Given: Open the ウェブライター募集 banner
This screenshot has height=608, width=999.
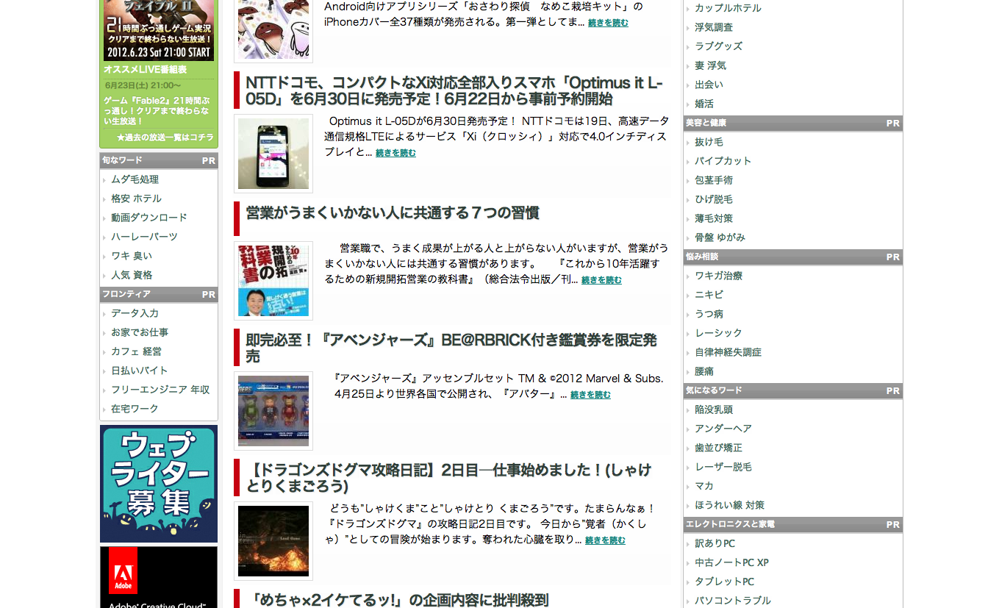Looking at the screenshot, I should (159, 484).
